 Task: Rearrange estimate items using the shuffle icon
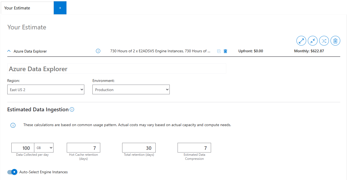click(x=324, y=41)
